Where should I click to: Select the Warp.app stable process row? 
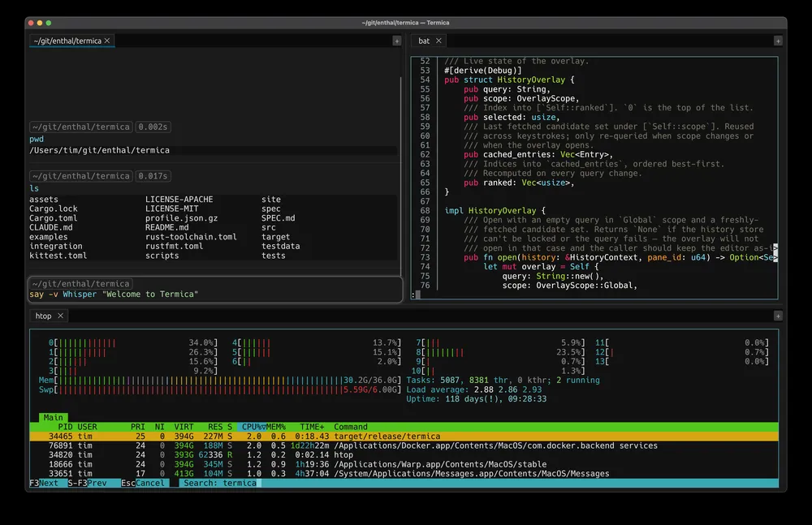point(404,464)
